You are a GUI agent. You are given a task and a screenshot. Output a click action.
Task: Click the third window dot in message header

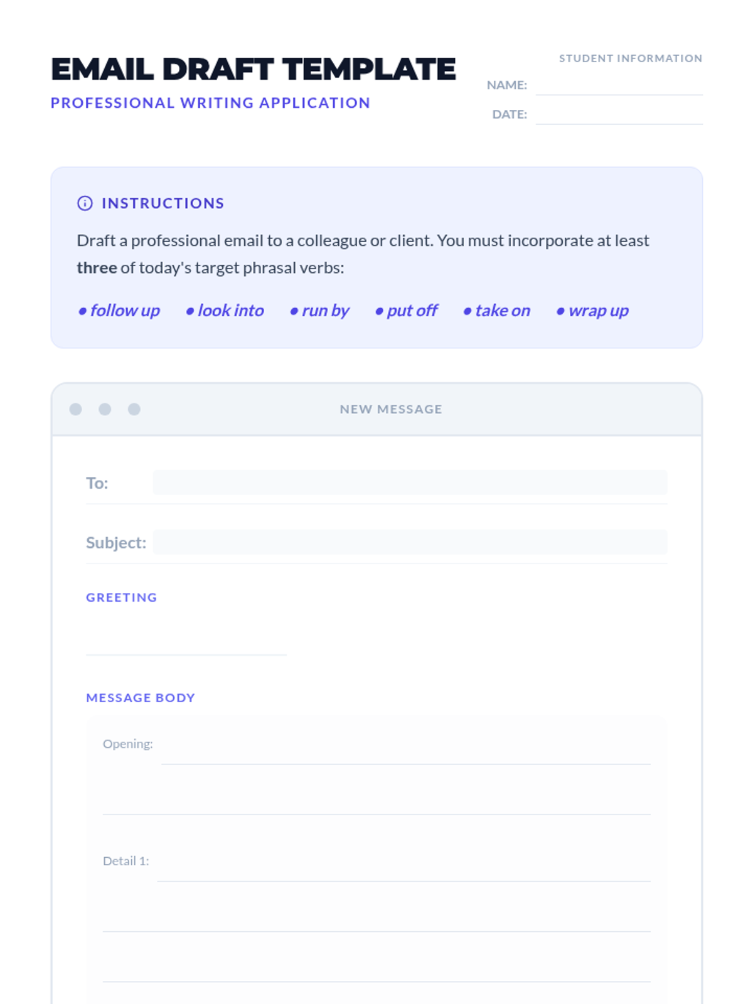(134, 409)
